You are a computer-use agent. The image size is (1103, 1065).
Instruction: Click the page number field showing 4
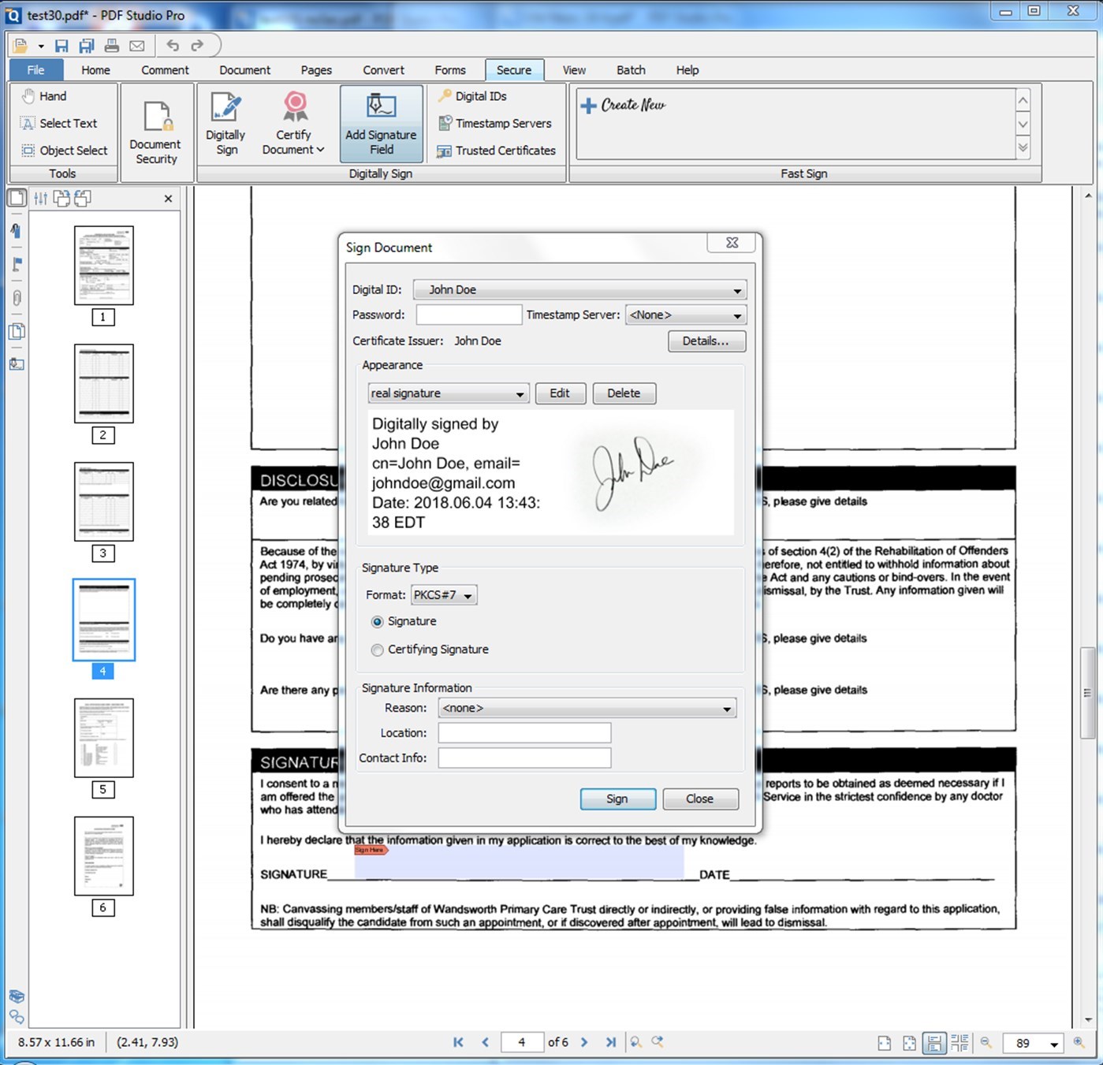tap(522, 1042)
